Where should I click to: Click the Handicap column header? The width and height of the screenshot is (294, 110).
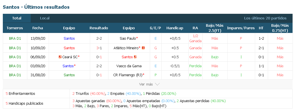click(x=175, y=28)
